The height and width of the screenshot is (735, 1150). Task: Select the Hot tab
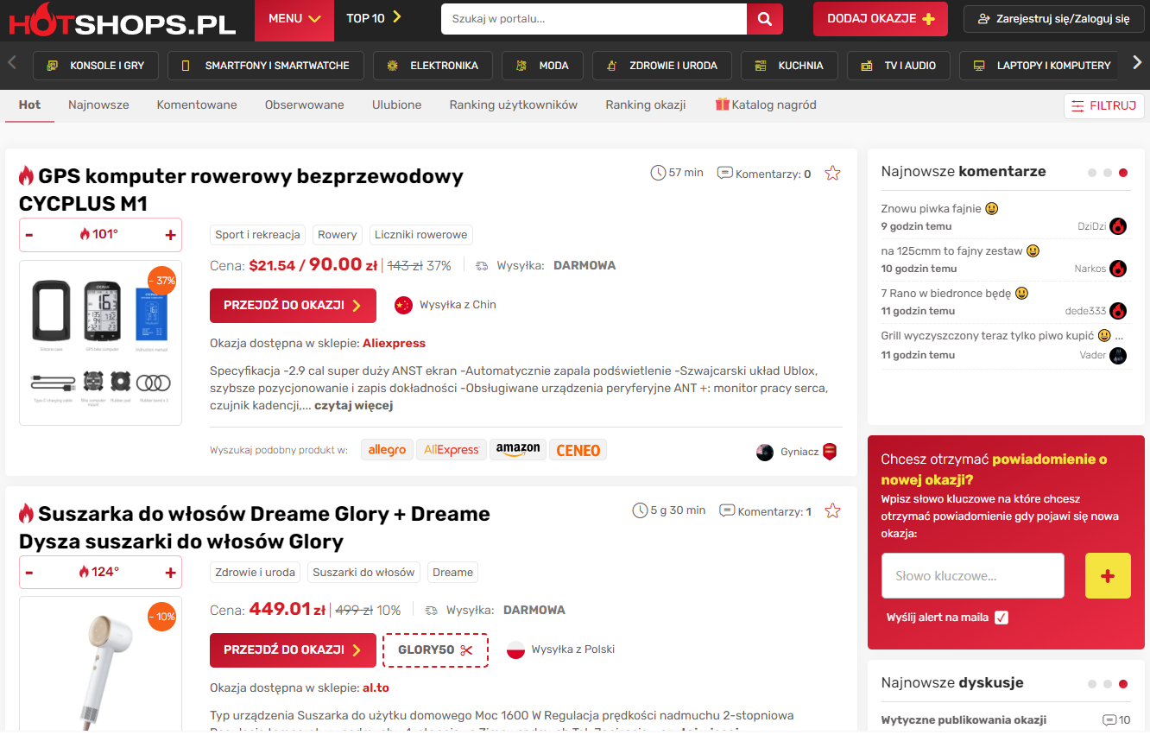(x=29, y=105)
